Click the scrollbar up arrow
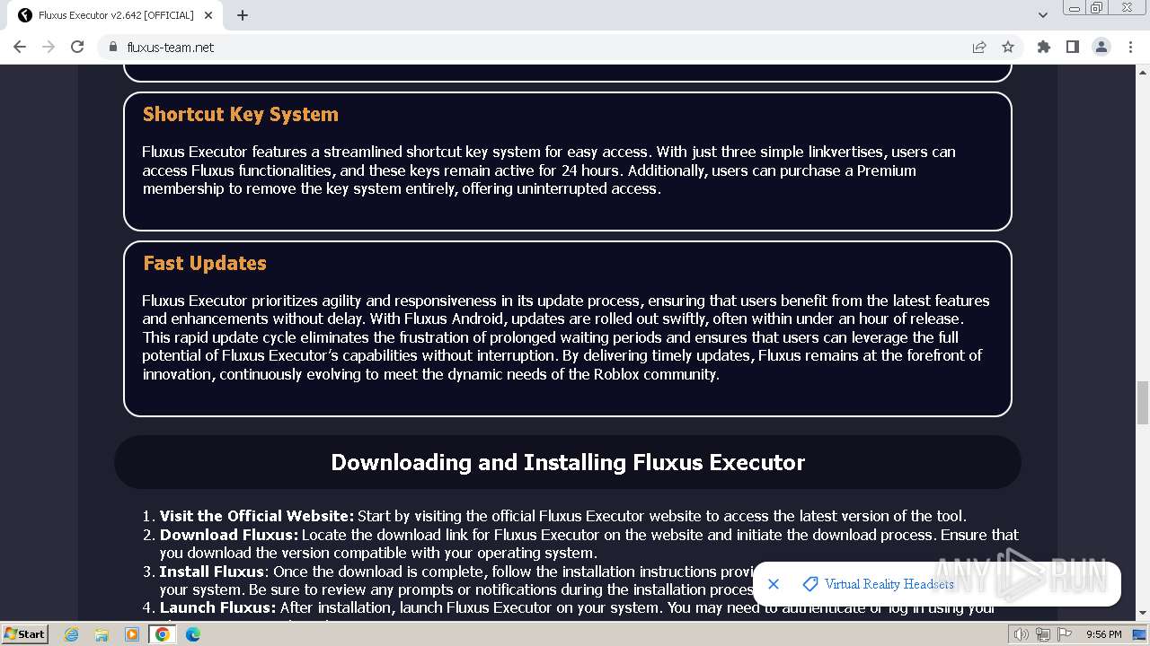1150x646 pixels. pos(1143,72)
